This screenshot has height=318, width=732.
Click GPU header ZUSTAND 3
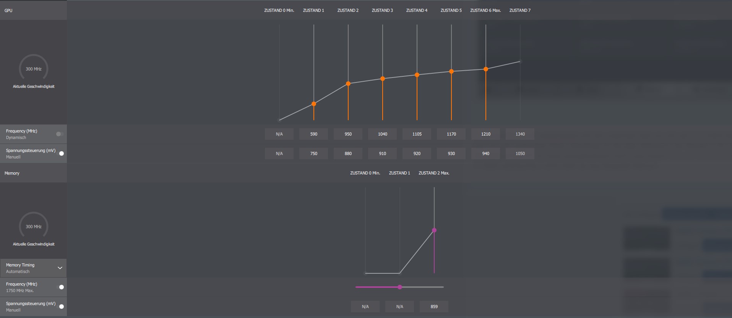(x=382, y=10)
